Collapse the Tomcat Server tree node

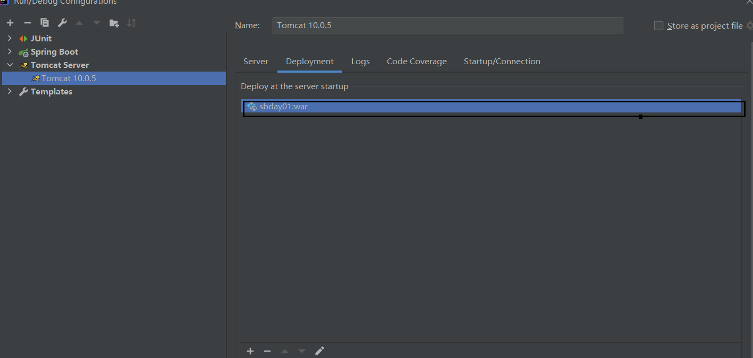point(10,65)
